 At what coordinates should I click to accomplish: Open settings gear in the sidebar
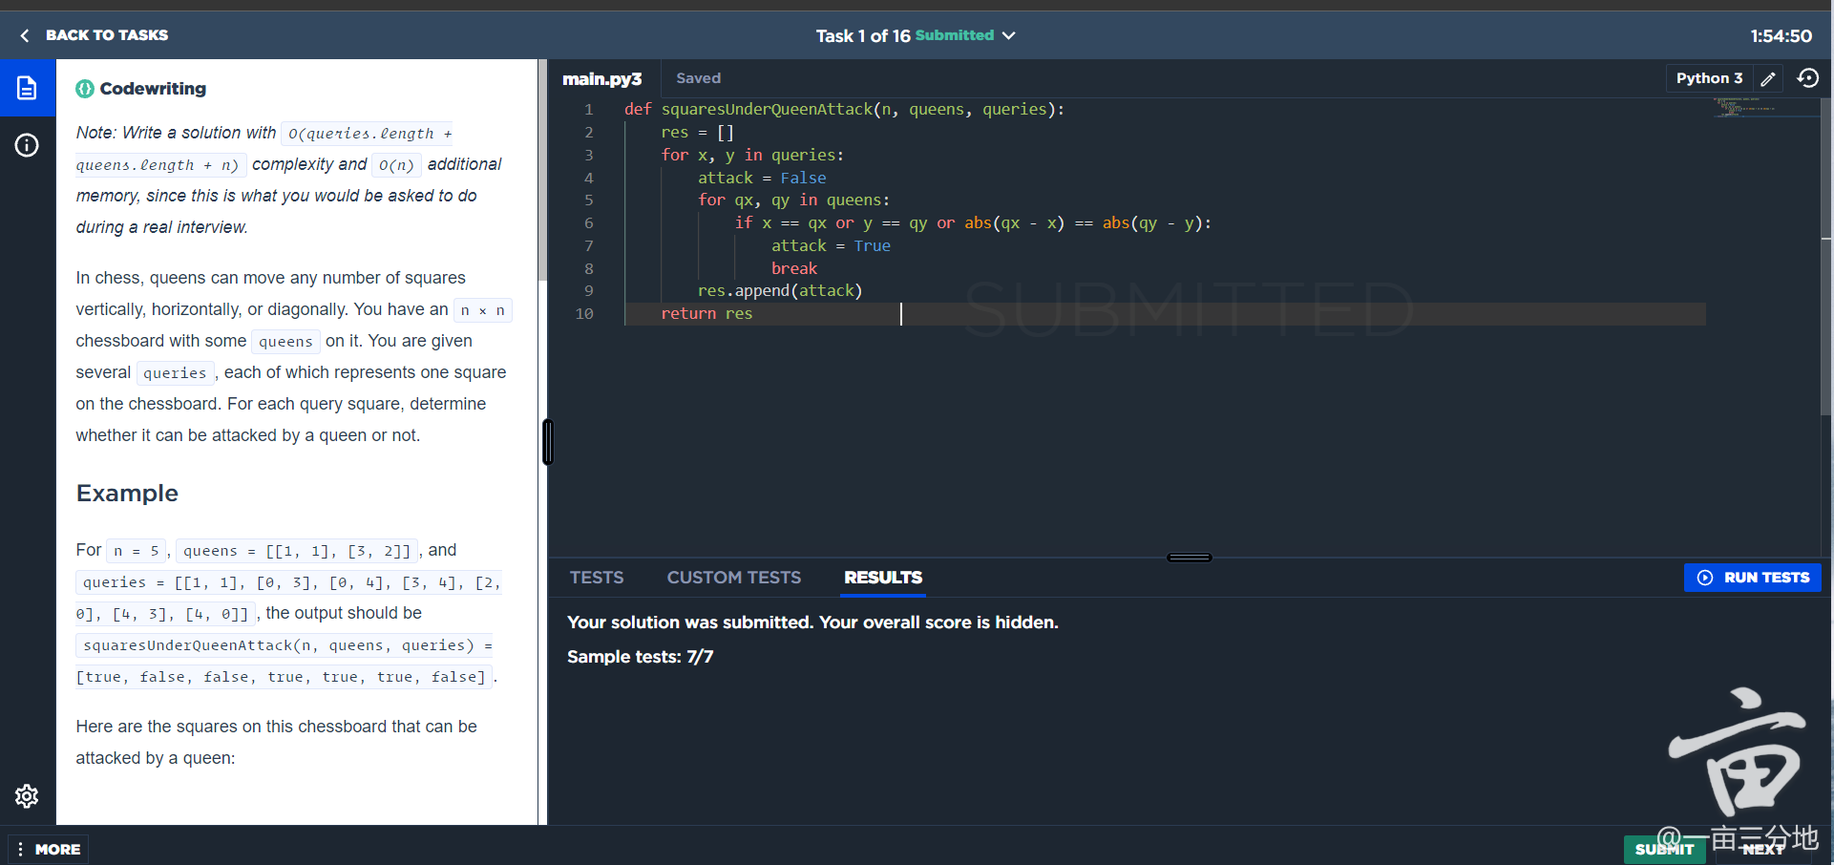[x=27, y=796]
